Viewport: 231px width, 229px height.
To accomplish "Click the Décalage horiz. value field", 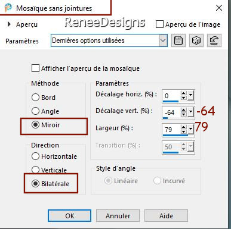I will pyautogui.click(x=172, y=96).
